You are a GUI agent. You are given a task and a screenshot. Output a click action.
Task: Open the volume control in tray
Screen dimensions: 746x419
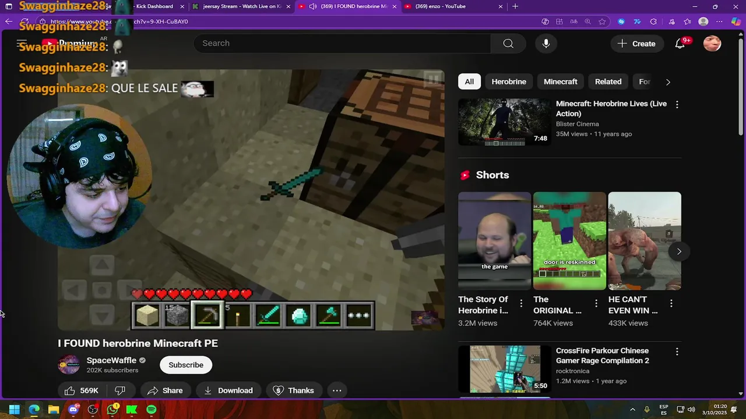tap(692, 410)
